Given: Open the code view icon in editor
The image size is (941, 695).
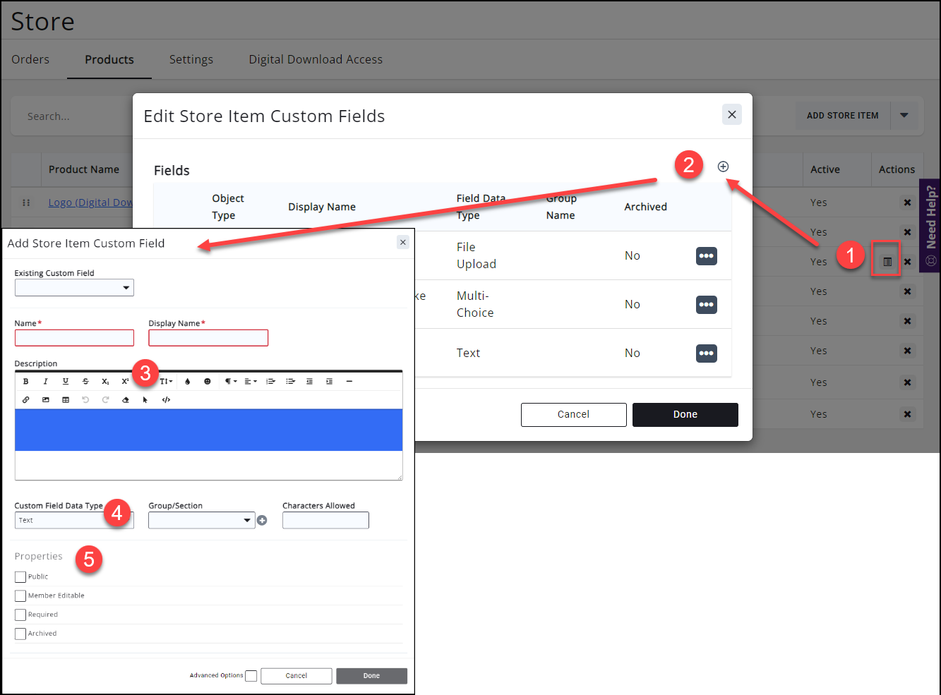Looking at the screenshot, I should pos(166,400).
